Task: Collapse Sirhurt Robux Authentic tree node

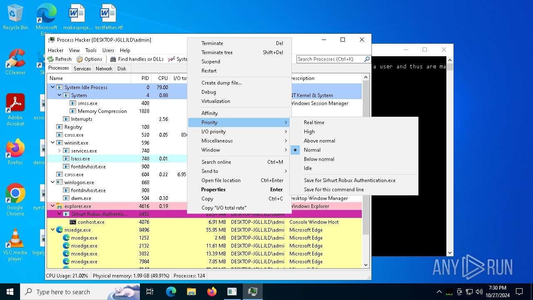Action: tap(59, 214)
